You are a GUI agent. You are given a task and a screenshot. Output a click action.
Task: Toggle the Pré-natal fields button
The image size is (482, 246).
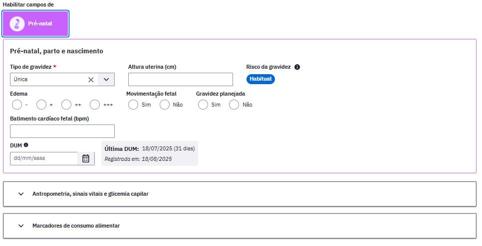click(x=35, y=23)
